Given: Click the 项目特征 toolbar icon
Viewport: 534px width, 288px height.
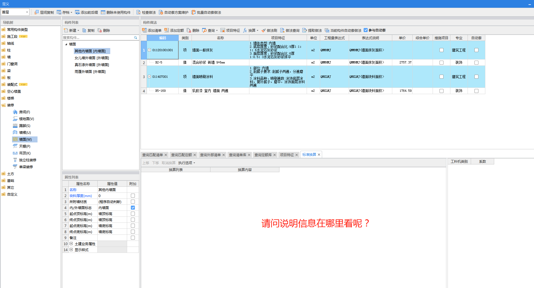Looking at the screenshot, I should click(223, 30).
